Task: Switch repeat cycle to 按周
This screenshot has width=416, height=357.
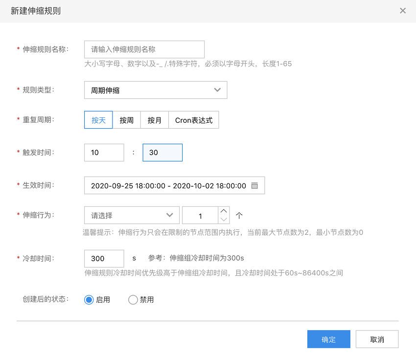Action: tap(127, 120)
